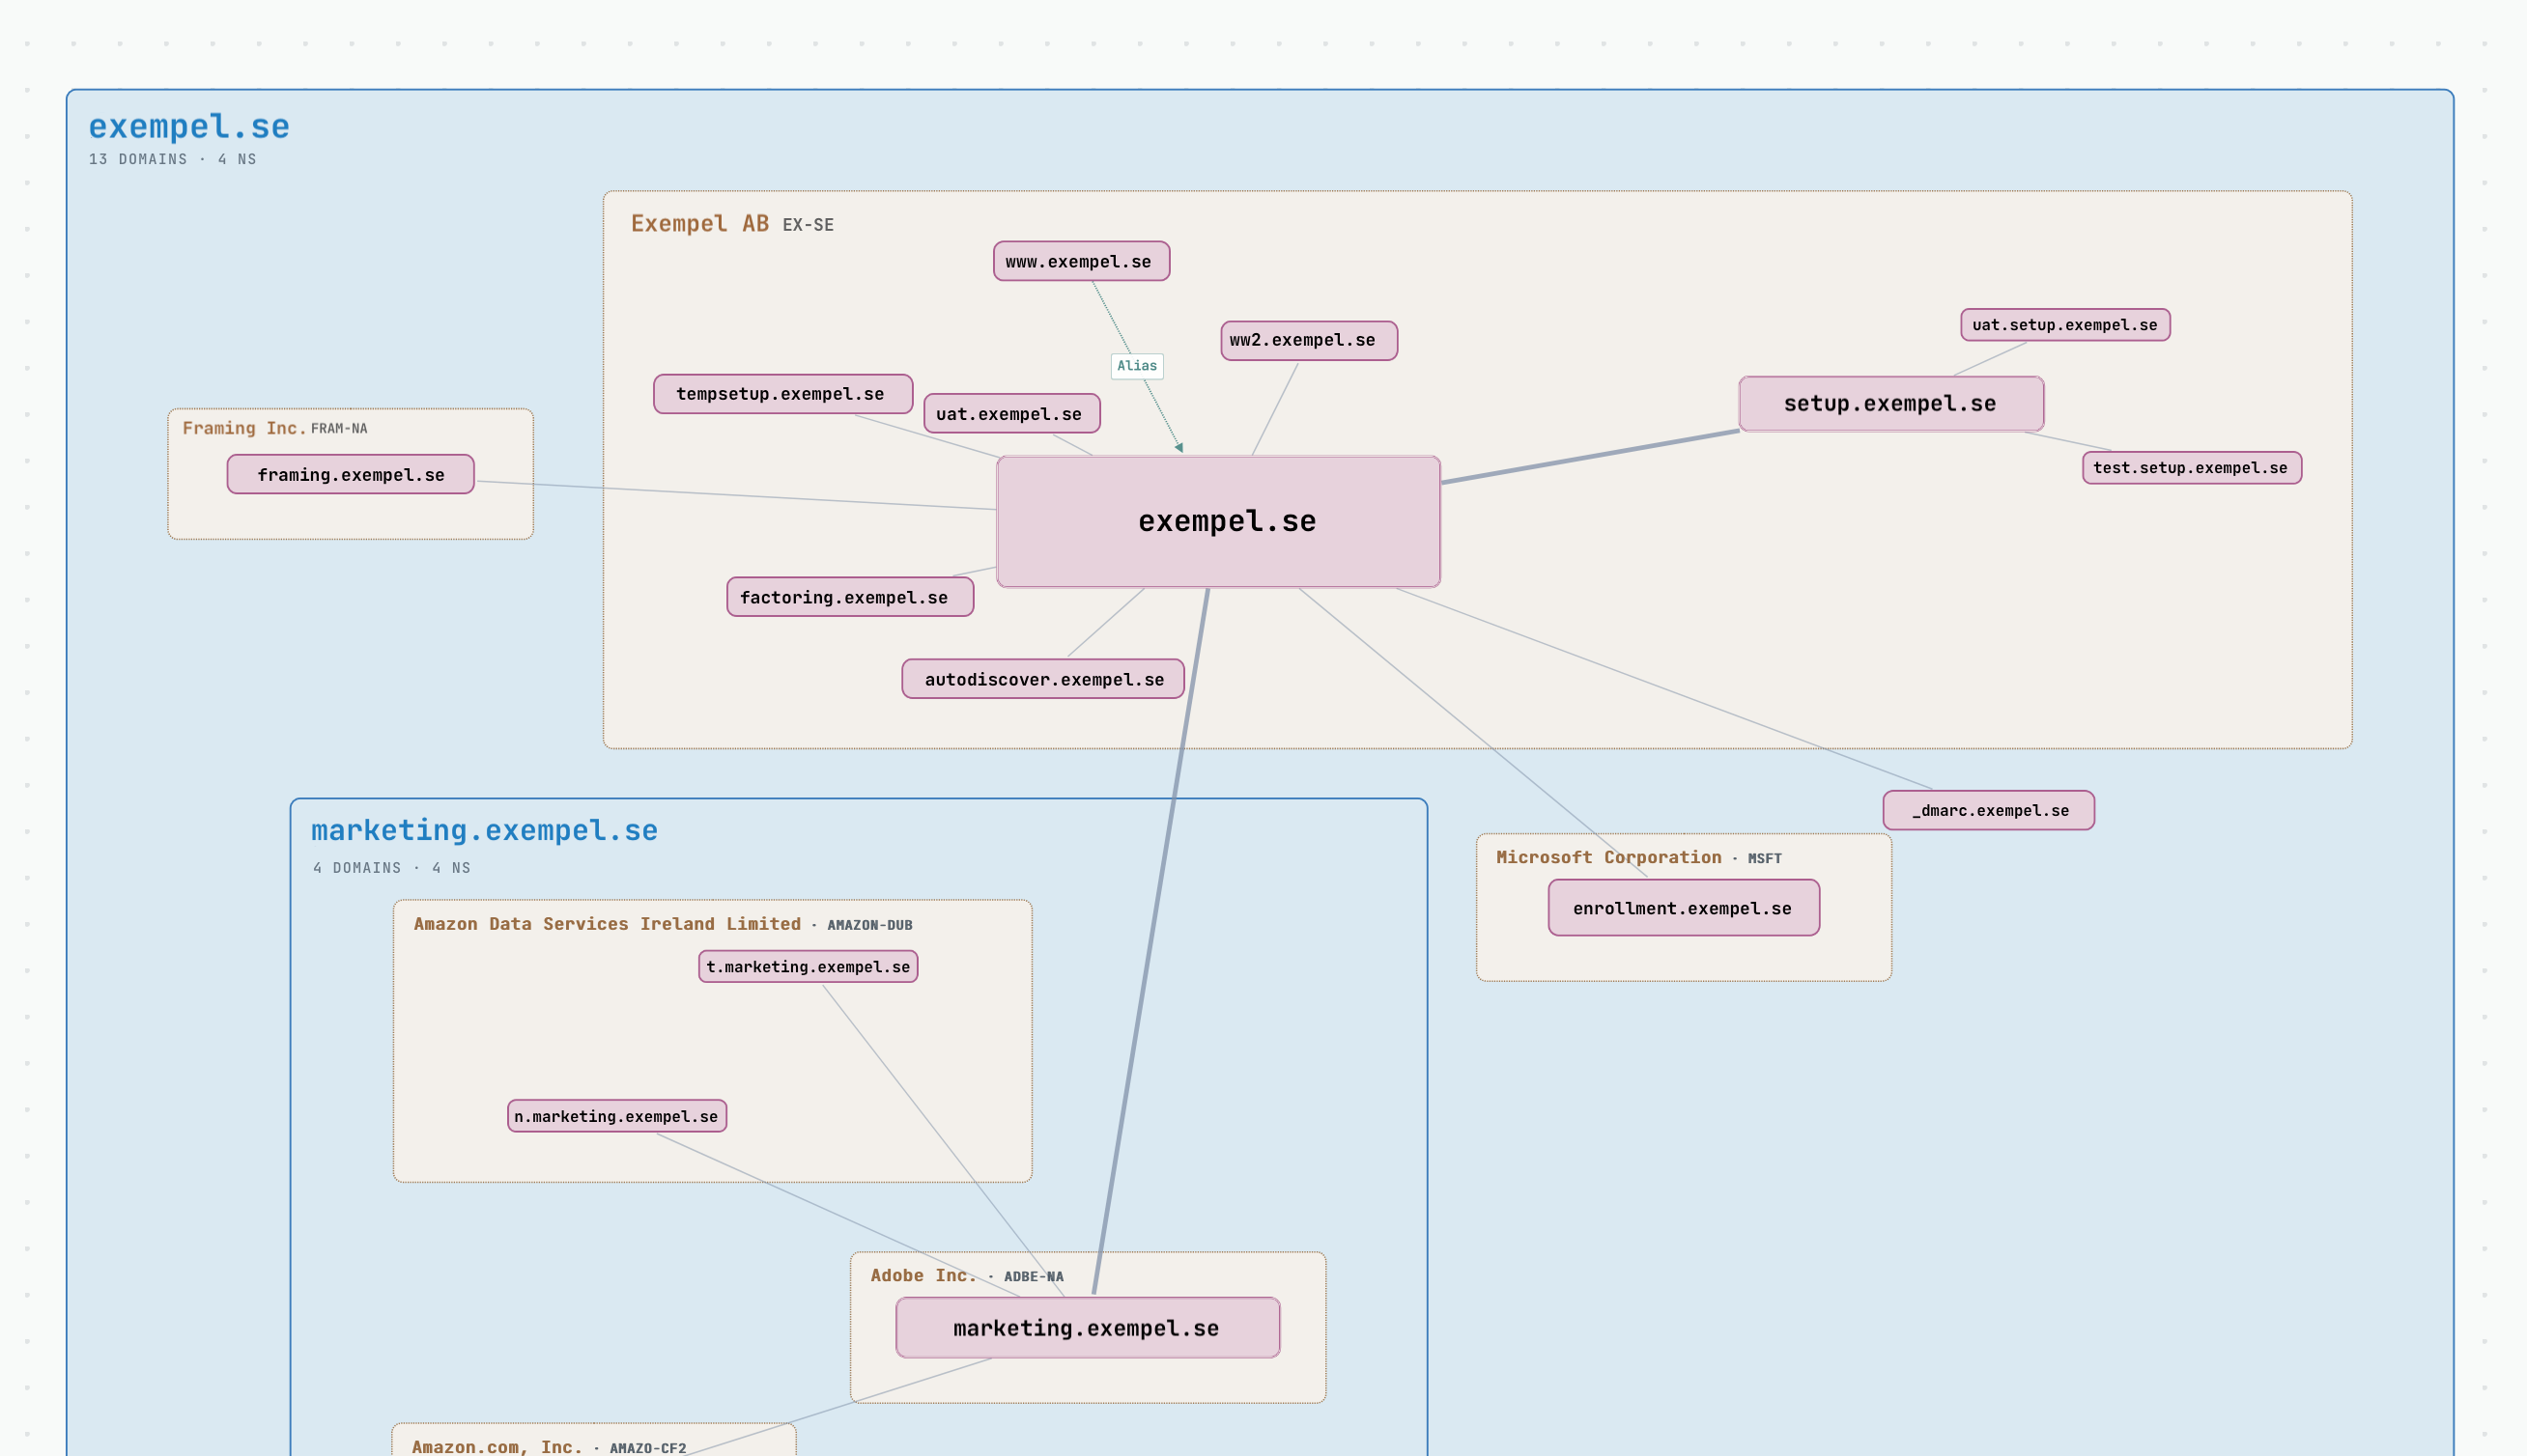Select the framing.exempel.se node
The image size is (2527, 1456).
point(350,474)
